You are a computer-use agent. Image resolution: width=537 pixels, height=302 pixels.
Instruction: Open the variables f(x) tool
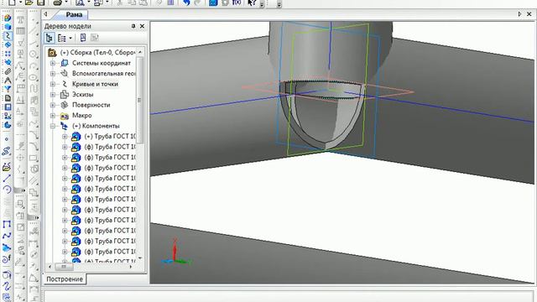pos(237,3)
